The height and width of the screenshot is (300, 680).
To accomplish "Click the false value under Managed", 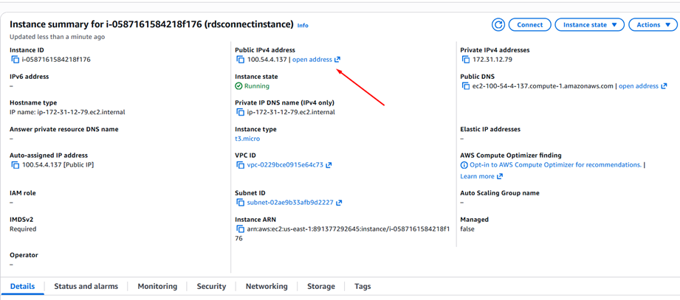I will point(467,229).
